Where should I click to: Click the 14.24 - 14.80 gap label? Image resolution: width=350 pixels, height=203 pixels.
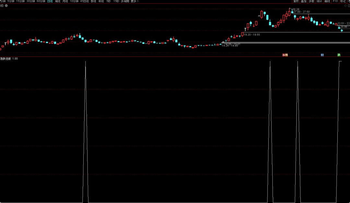[x=230, y=46]
